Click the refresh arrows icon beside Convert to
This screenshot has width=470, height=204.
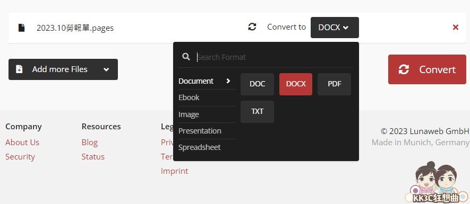coord(252,27)
